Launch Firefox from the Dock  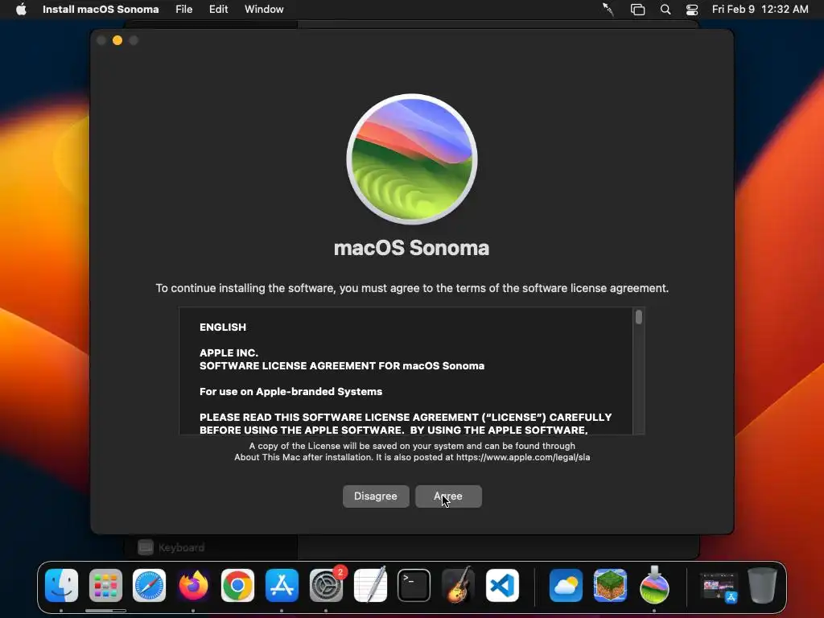tap(193, 585)
